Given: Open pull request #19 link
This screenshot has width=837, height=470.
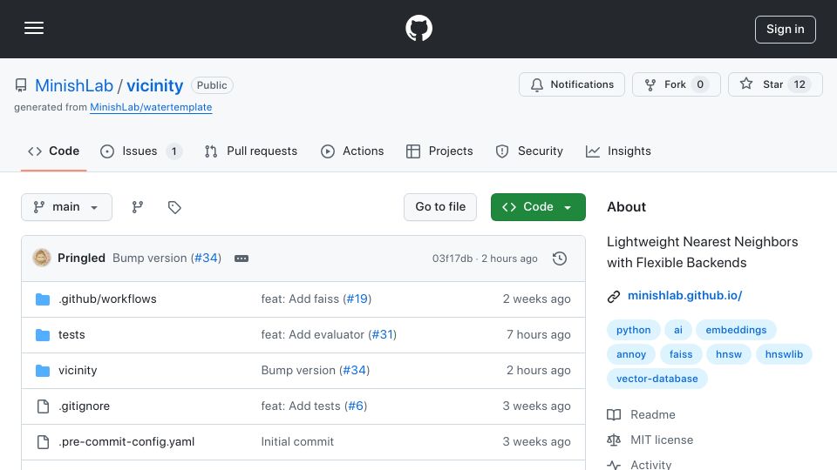Looking at the screenshot, I should coord(357,299).
